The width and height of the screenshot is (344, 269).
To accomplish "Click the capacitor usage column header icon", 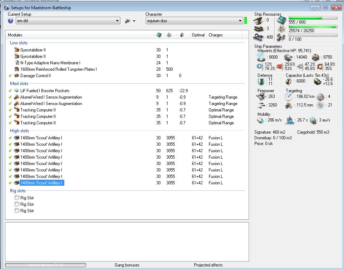I will click(x=182, y=35).
